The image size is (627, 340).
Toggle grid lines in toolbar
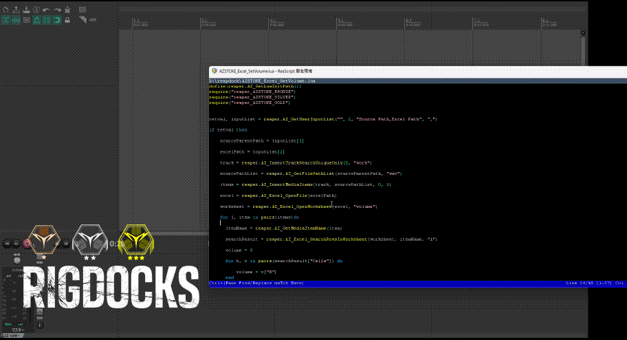[46, 20]
